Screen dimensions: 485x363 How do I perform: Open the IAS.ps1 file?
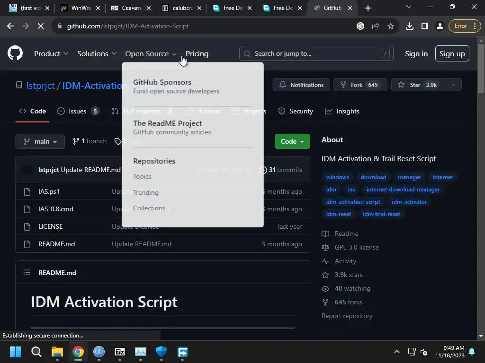click(x=49, y=192)
